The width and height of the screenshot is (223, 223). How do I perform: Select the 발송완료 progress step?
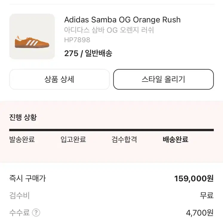coord(22,139)
